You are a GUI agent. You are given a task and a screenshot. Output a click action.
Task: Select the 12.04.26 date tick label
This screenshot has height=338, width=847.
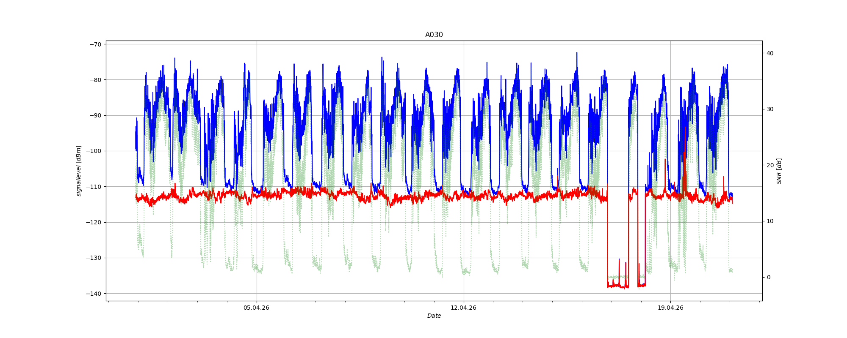point(463,308)
